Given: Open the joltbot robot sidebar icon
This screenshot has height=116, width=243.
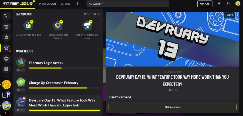Looking at the screenshot, I should [6, 59].
